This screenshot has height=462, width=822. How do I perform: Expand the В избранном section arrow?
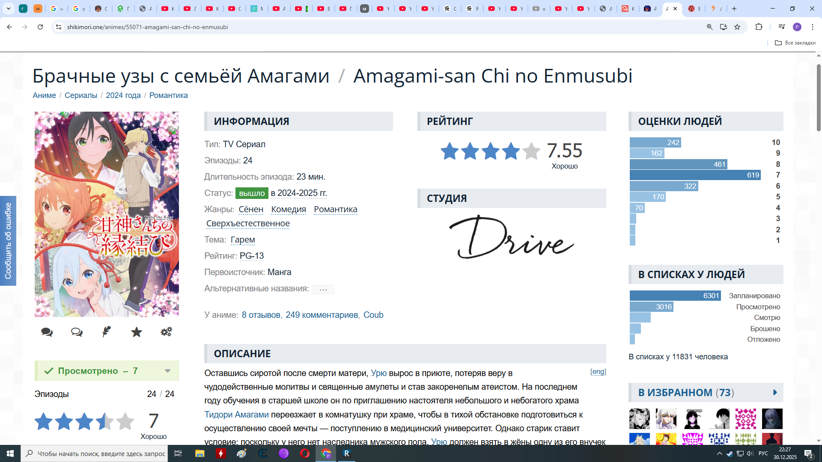775,392
